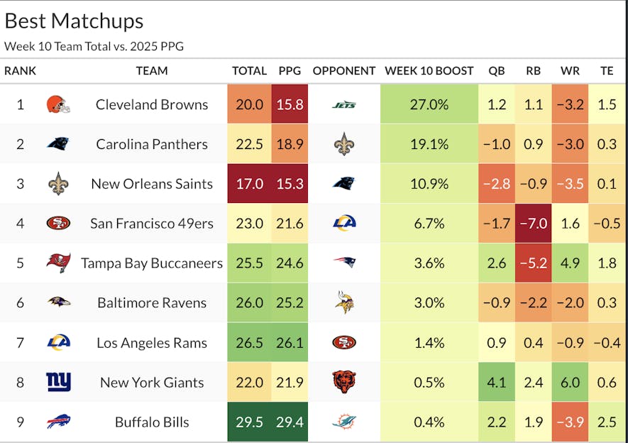Click the Chicago Bears opponent logo
Screen dimensions: 628x443
[x=344, y=382]
